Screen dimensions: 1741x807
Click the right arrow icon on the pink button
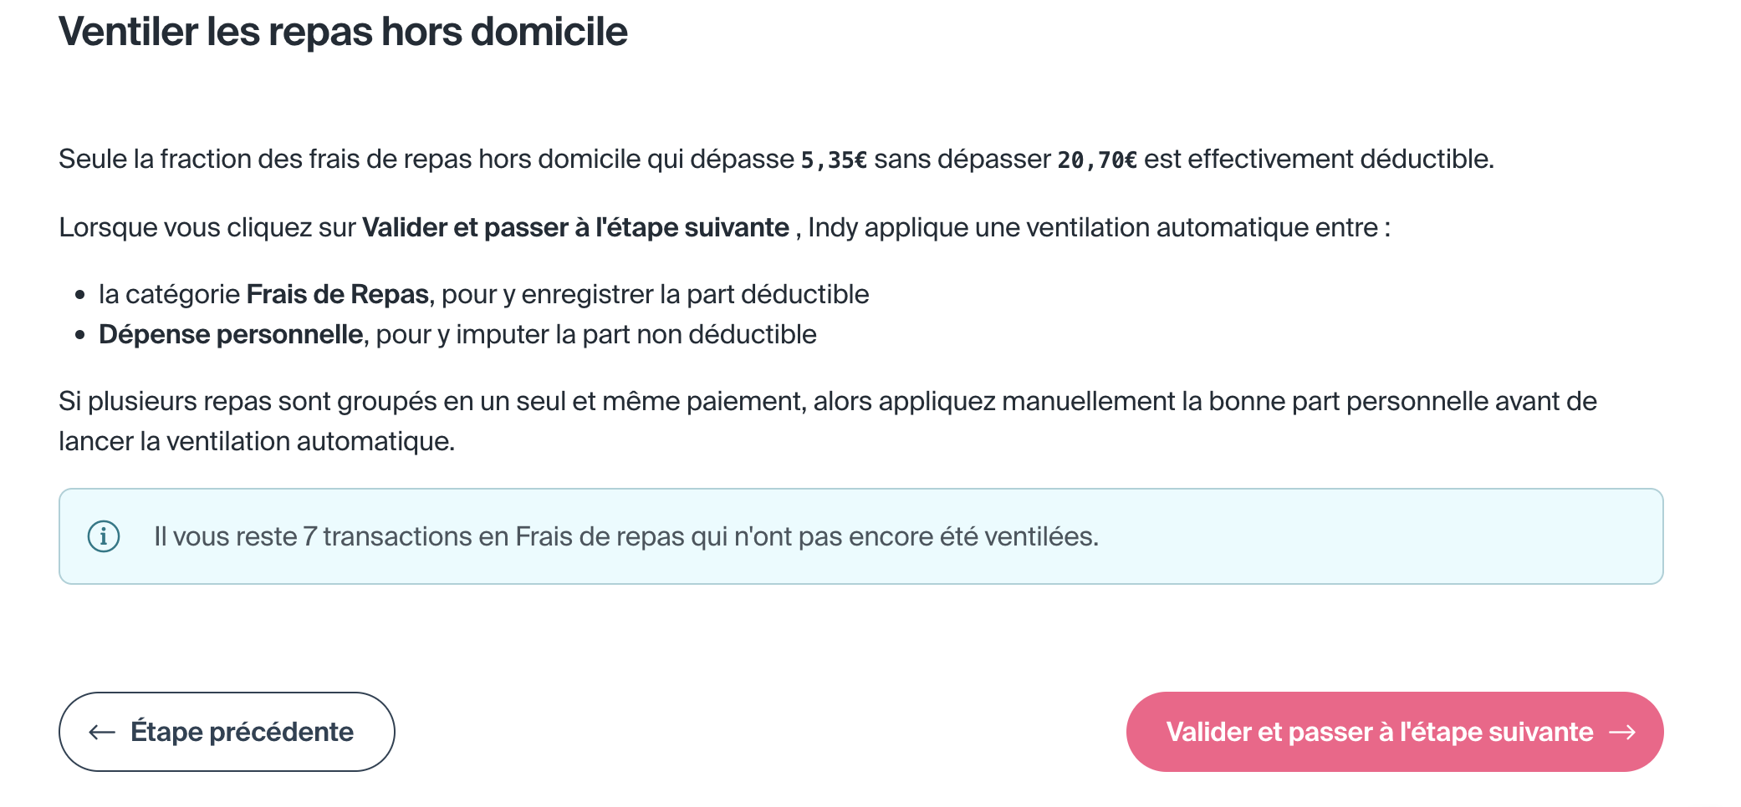click(x=1622, y=733)
